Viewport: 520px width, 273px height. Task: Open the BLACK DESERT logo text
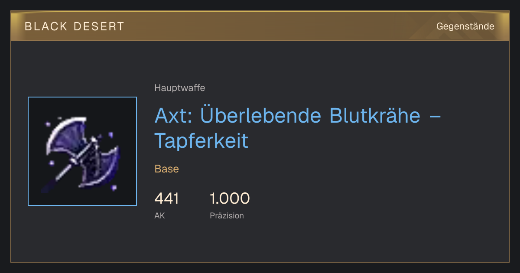coord(75,26)
